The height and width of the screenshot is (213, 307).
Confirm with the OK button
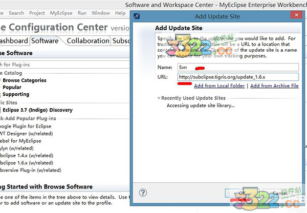click(x=242, y=193)
